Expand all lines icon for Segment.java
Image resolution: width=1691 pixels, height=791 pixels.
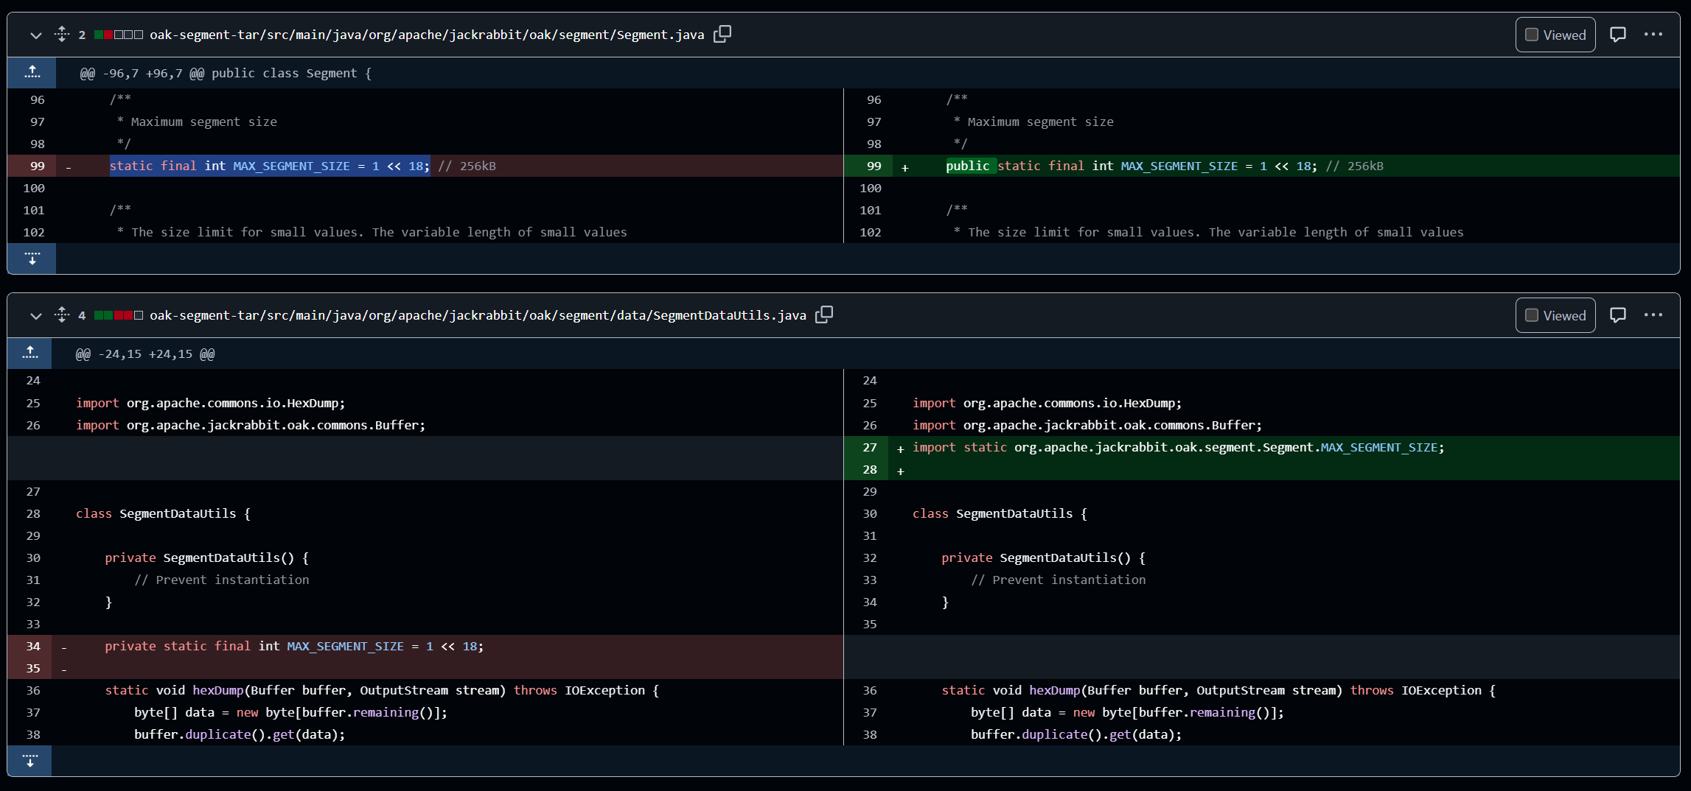pyautogui.click(x=62, y=34)
